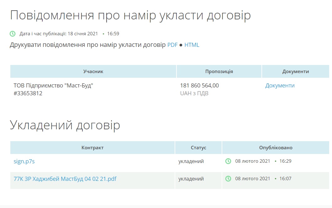Screen dimensions: 332x208
Task: Click the publication time 16:29
Action: (285, 161)
